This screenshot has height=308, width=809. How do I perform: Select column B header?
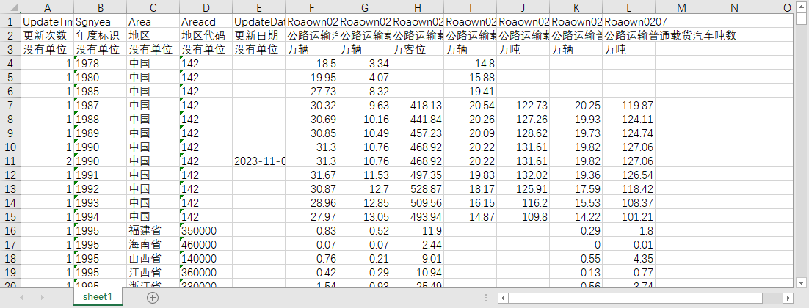pyautogui.click(x=100, y=7)
